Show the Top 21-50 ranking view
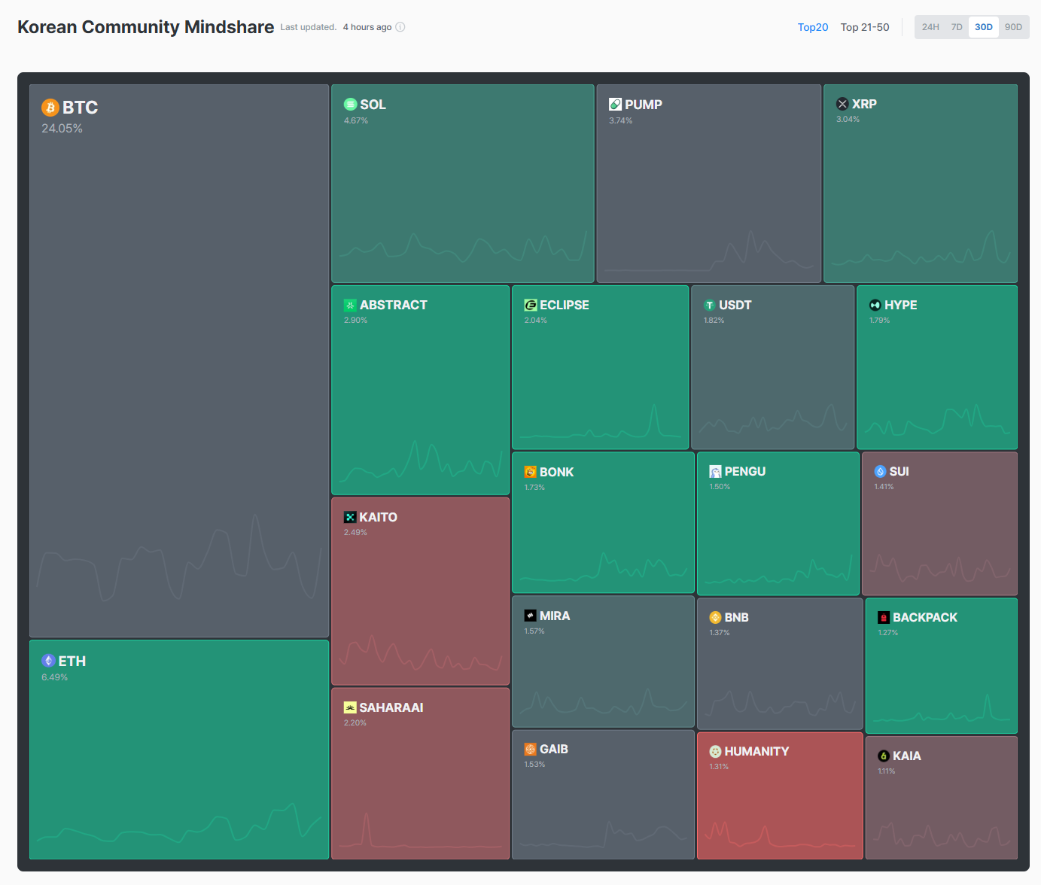1041x885 pixels. pos(865,27)
